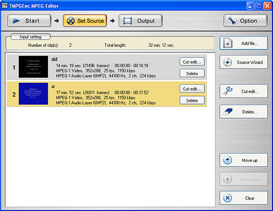
Task: Select the Set Source step button
Action: coord(85,21)
